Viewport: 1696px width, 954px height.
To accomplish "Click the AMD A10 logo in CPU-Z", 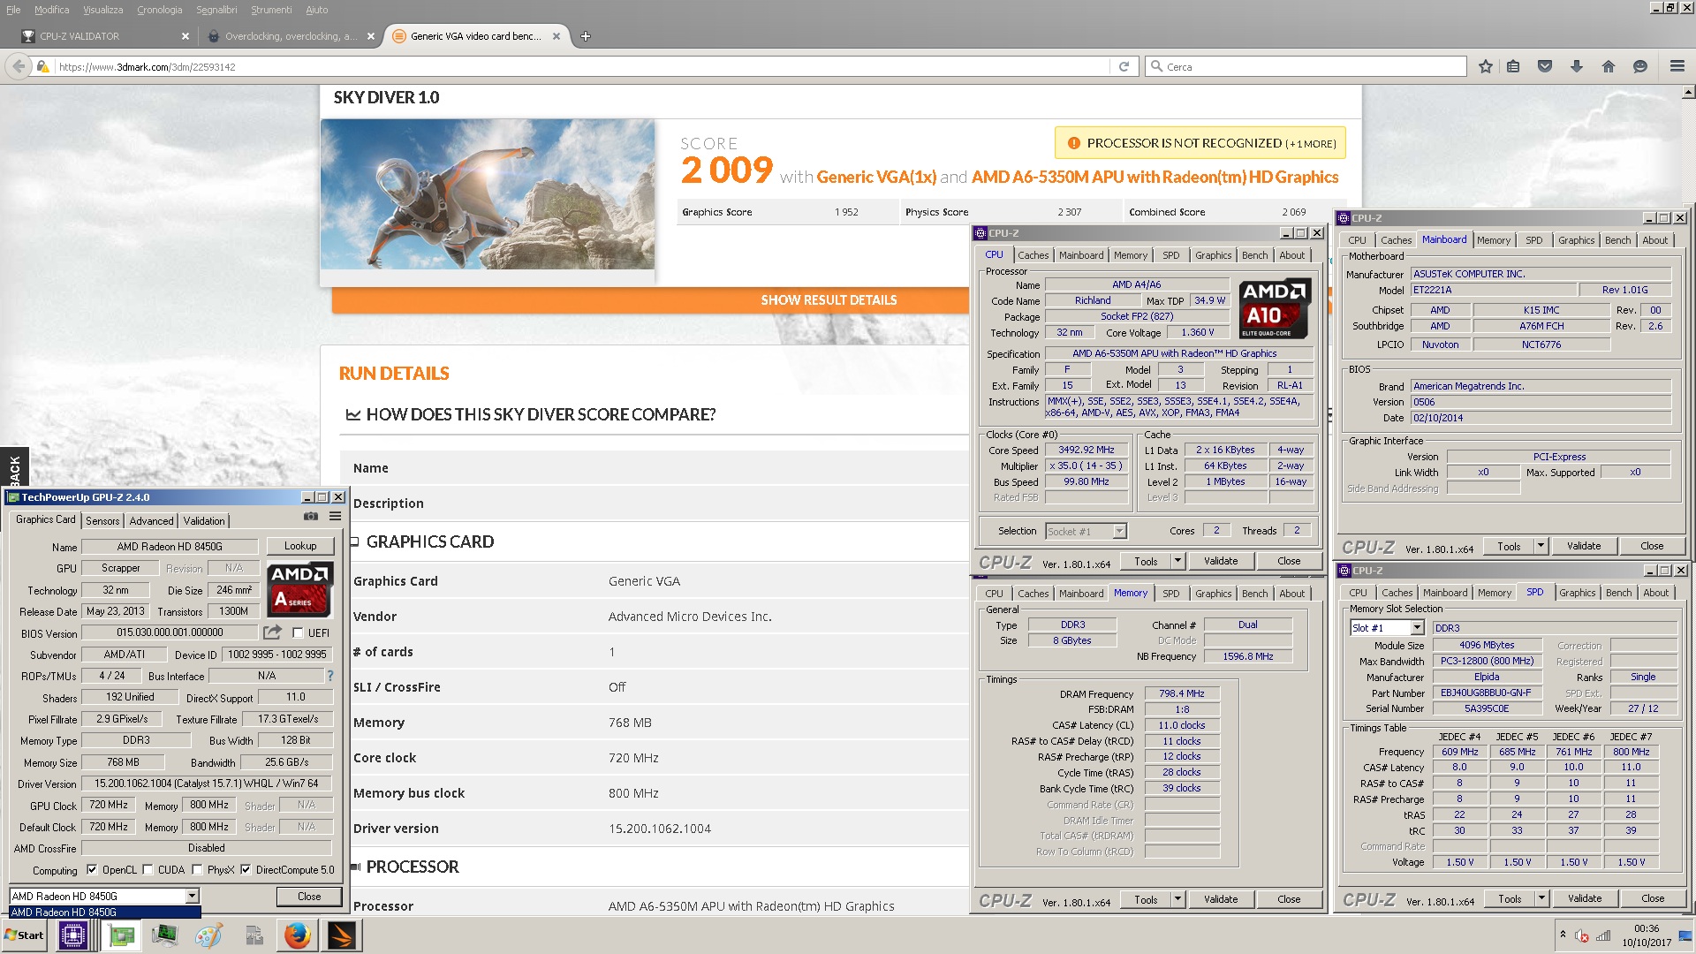I will coord(1274,308).
